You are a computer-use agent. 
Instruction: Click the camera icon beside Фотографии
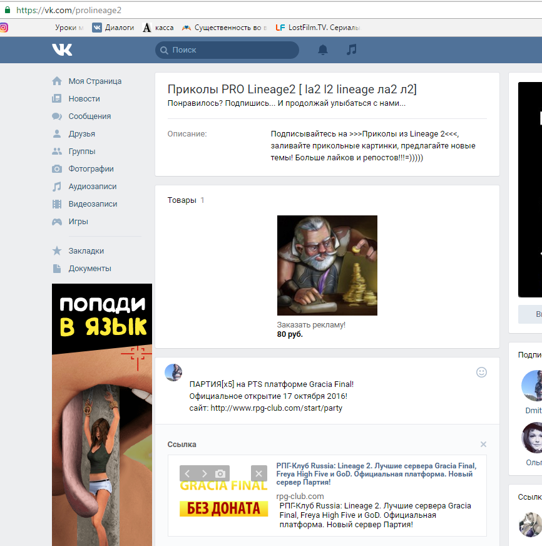(57, 169)
